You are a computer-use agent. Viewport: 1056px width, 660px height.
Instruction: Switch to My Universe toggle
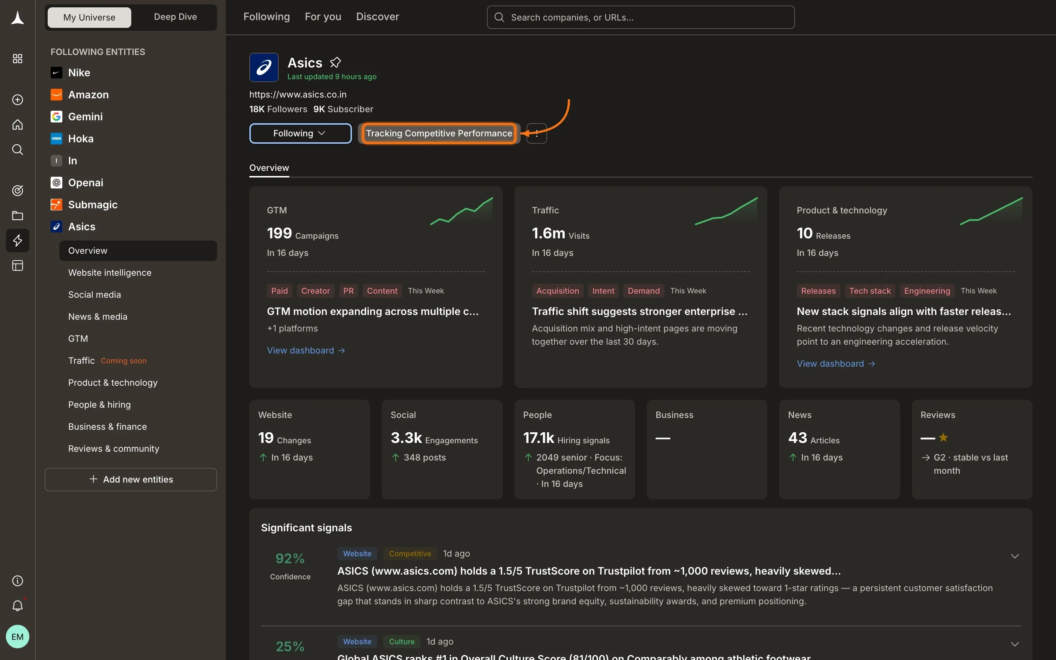[89, 18]
